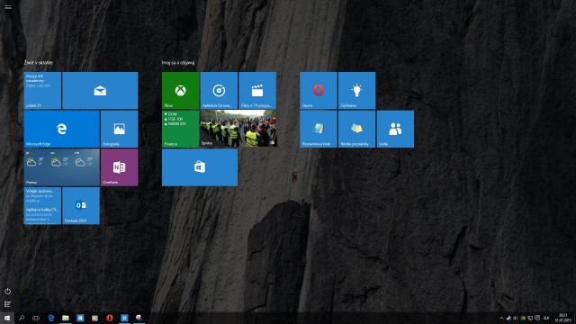
Task: Open the All apps list icon
Action: pos(7,304)
